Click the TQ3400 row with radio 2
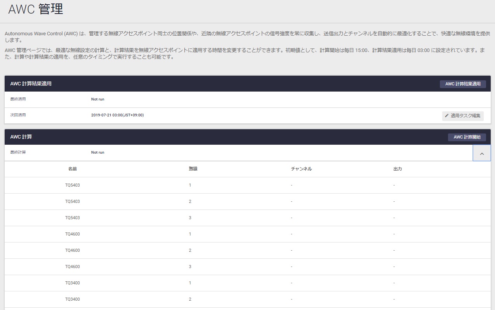The image size is (495, 310). pyautogui.click(x=73, y=299)
